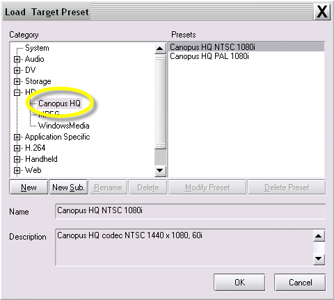Select the DV category label
334x300 pixels.
click(30, 70)
